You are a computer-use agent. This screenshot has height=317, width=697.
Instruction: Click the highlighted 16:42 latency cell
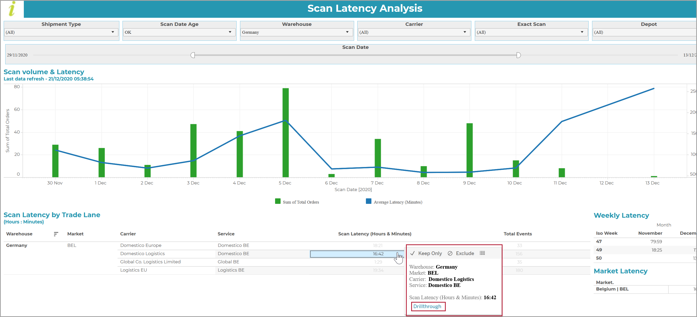tap(357, 254)
